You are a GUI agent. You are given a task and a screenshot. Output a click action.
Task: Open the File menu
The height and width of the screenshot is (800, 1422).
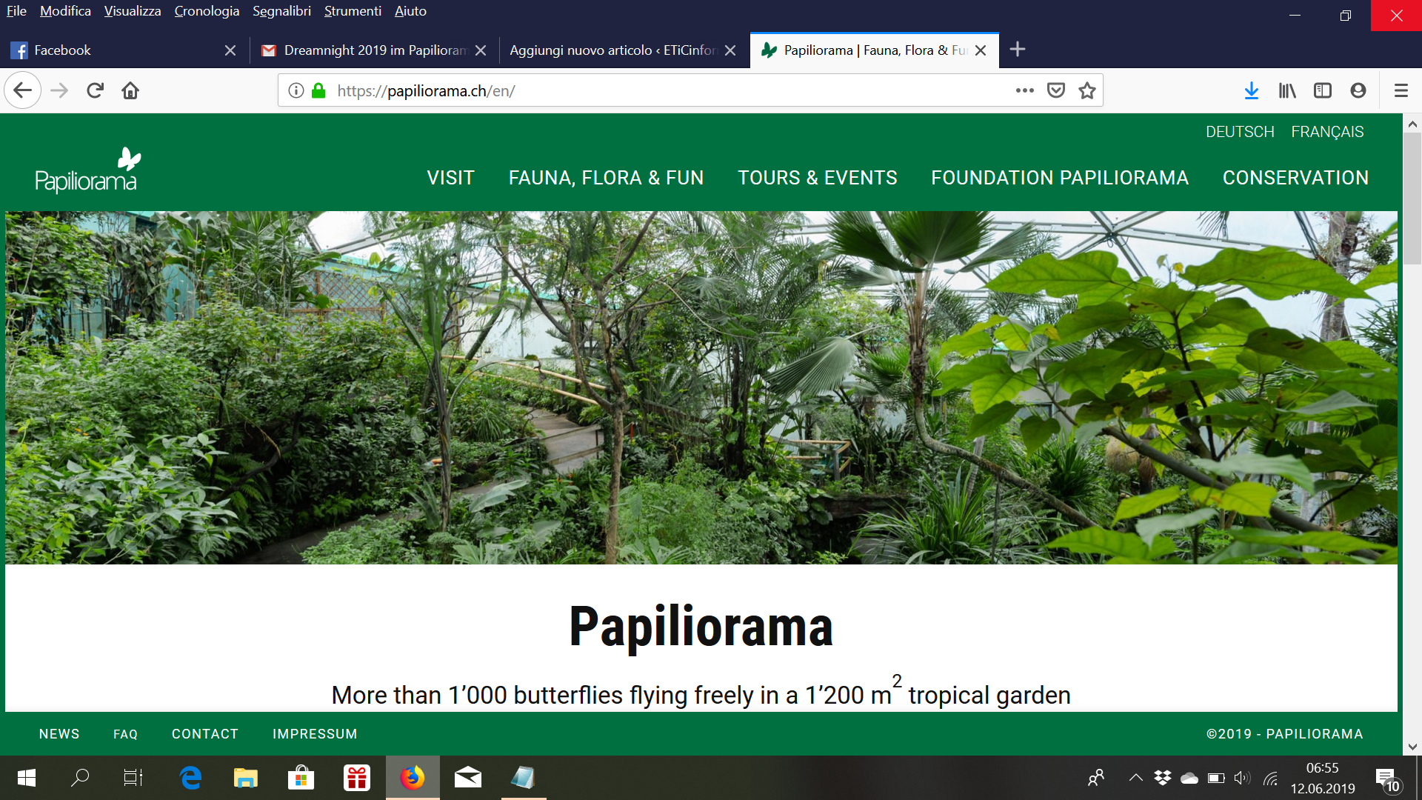pyautogui.click(x=16, y=11)
